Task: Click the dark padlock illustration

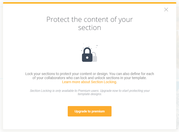Action: click(87, 55)
